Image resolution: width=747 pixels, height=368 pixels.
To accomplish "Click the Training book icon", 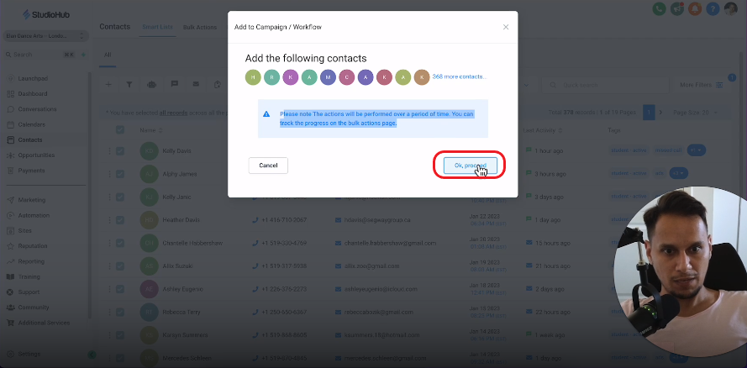I will pyautogui.click(x=10, y=276).
